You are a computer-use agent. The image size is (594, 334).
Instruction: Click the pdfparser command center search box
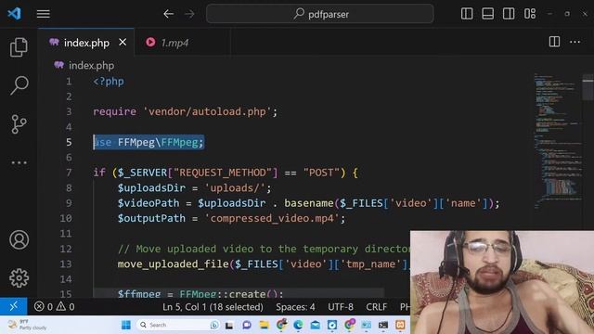click(320, 14)
